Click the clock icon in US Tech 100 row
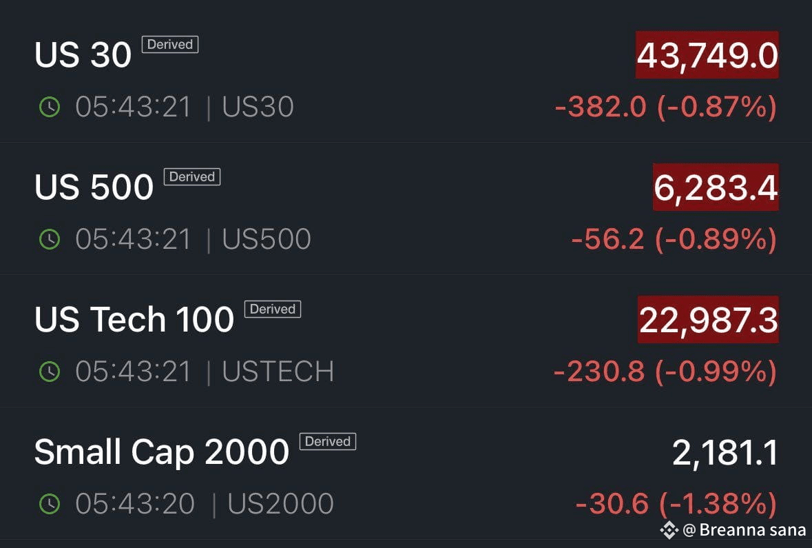The width and height of the screenshot is (812, 548). tap(50, 372)
